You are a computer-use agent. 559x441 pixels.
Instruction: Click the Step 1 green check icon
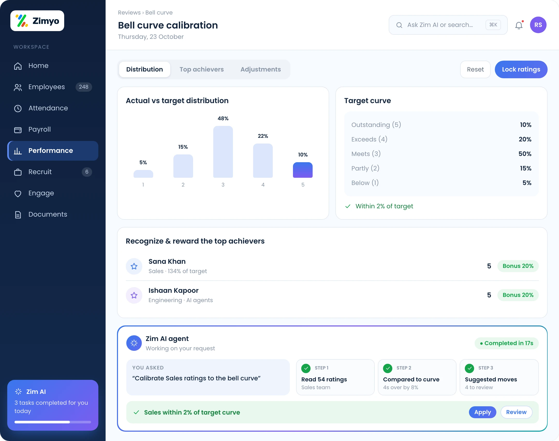point(306,368)
